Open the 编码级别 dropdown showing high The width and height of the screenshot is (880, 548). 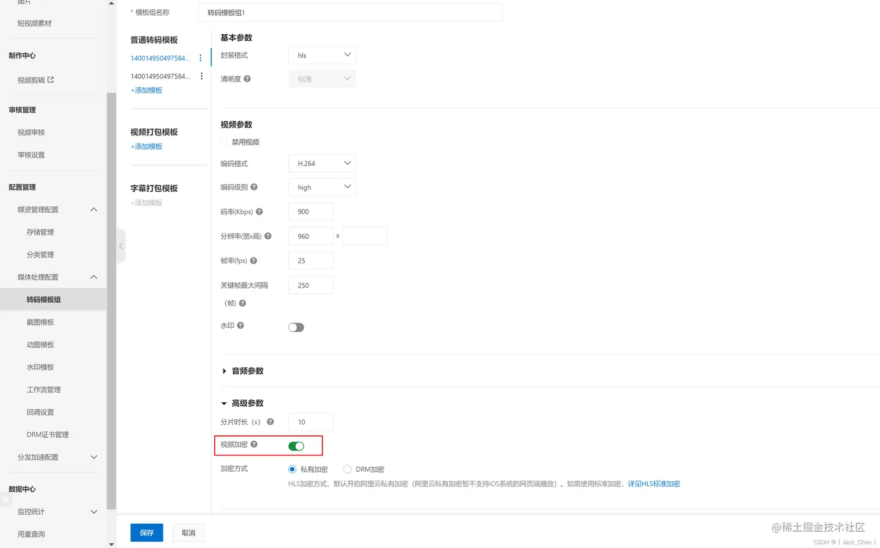[322, 187]
